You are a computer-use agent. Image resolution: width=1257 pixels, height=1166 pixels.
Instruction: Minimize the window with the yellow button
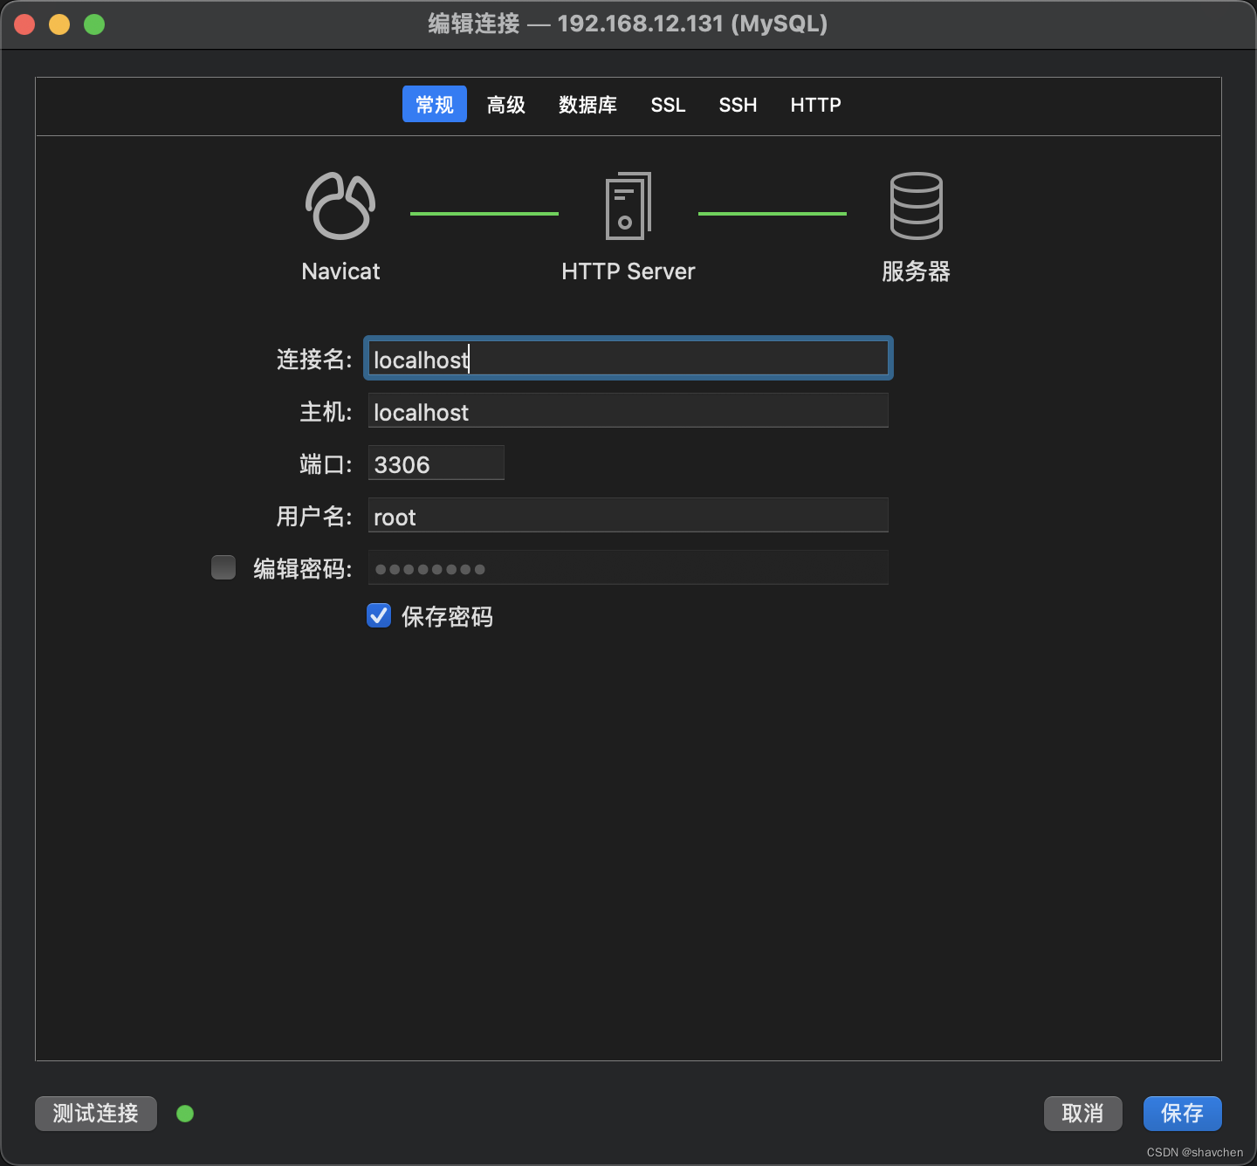point(59,24)
